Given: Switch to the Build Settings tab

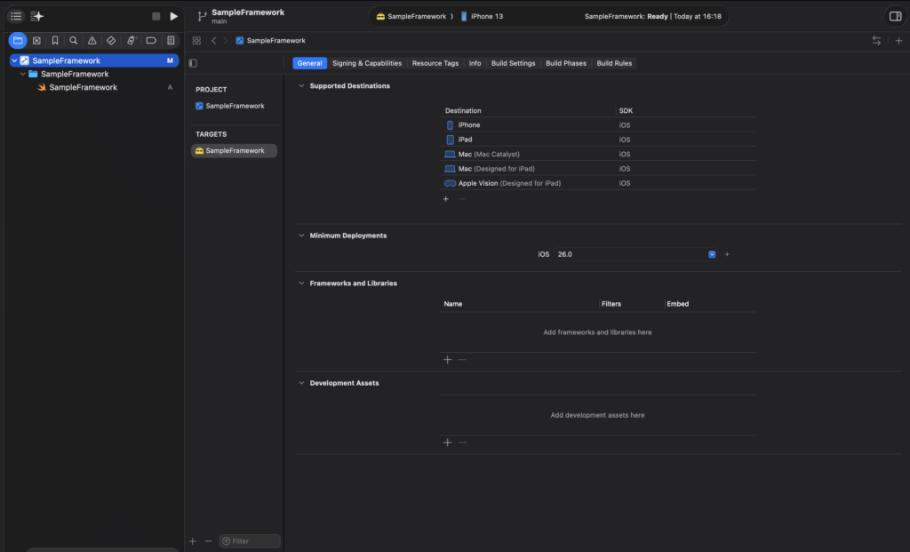Looking at the screenshot, I should pyautogui.click(x=514, y=63).
